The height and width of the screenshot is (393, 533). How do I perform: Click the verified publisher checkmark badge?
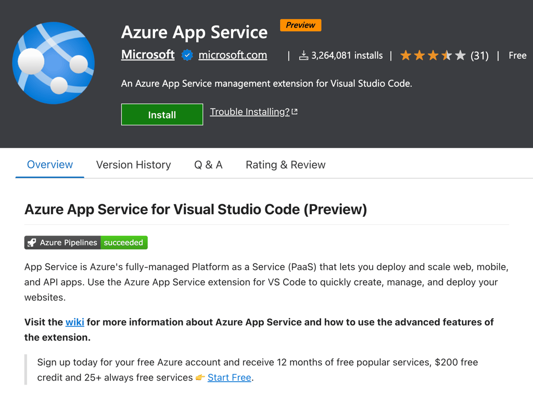[187, 55]
